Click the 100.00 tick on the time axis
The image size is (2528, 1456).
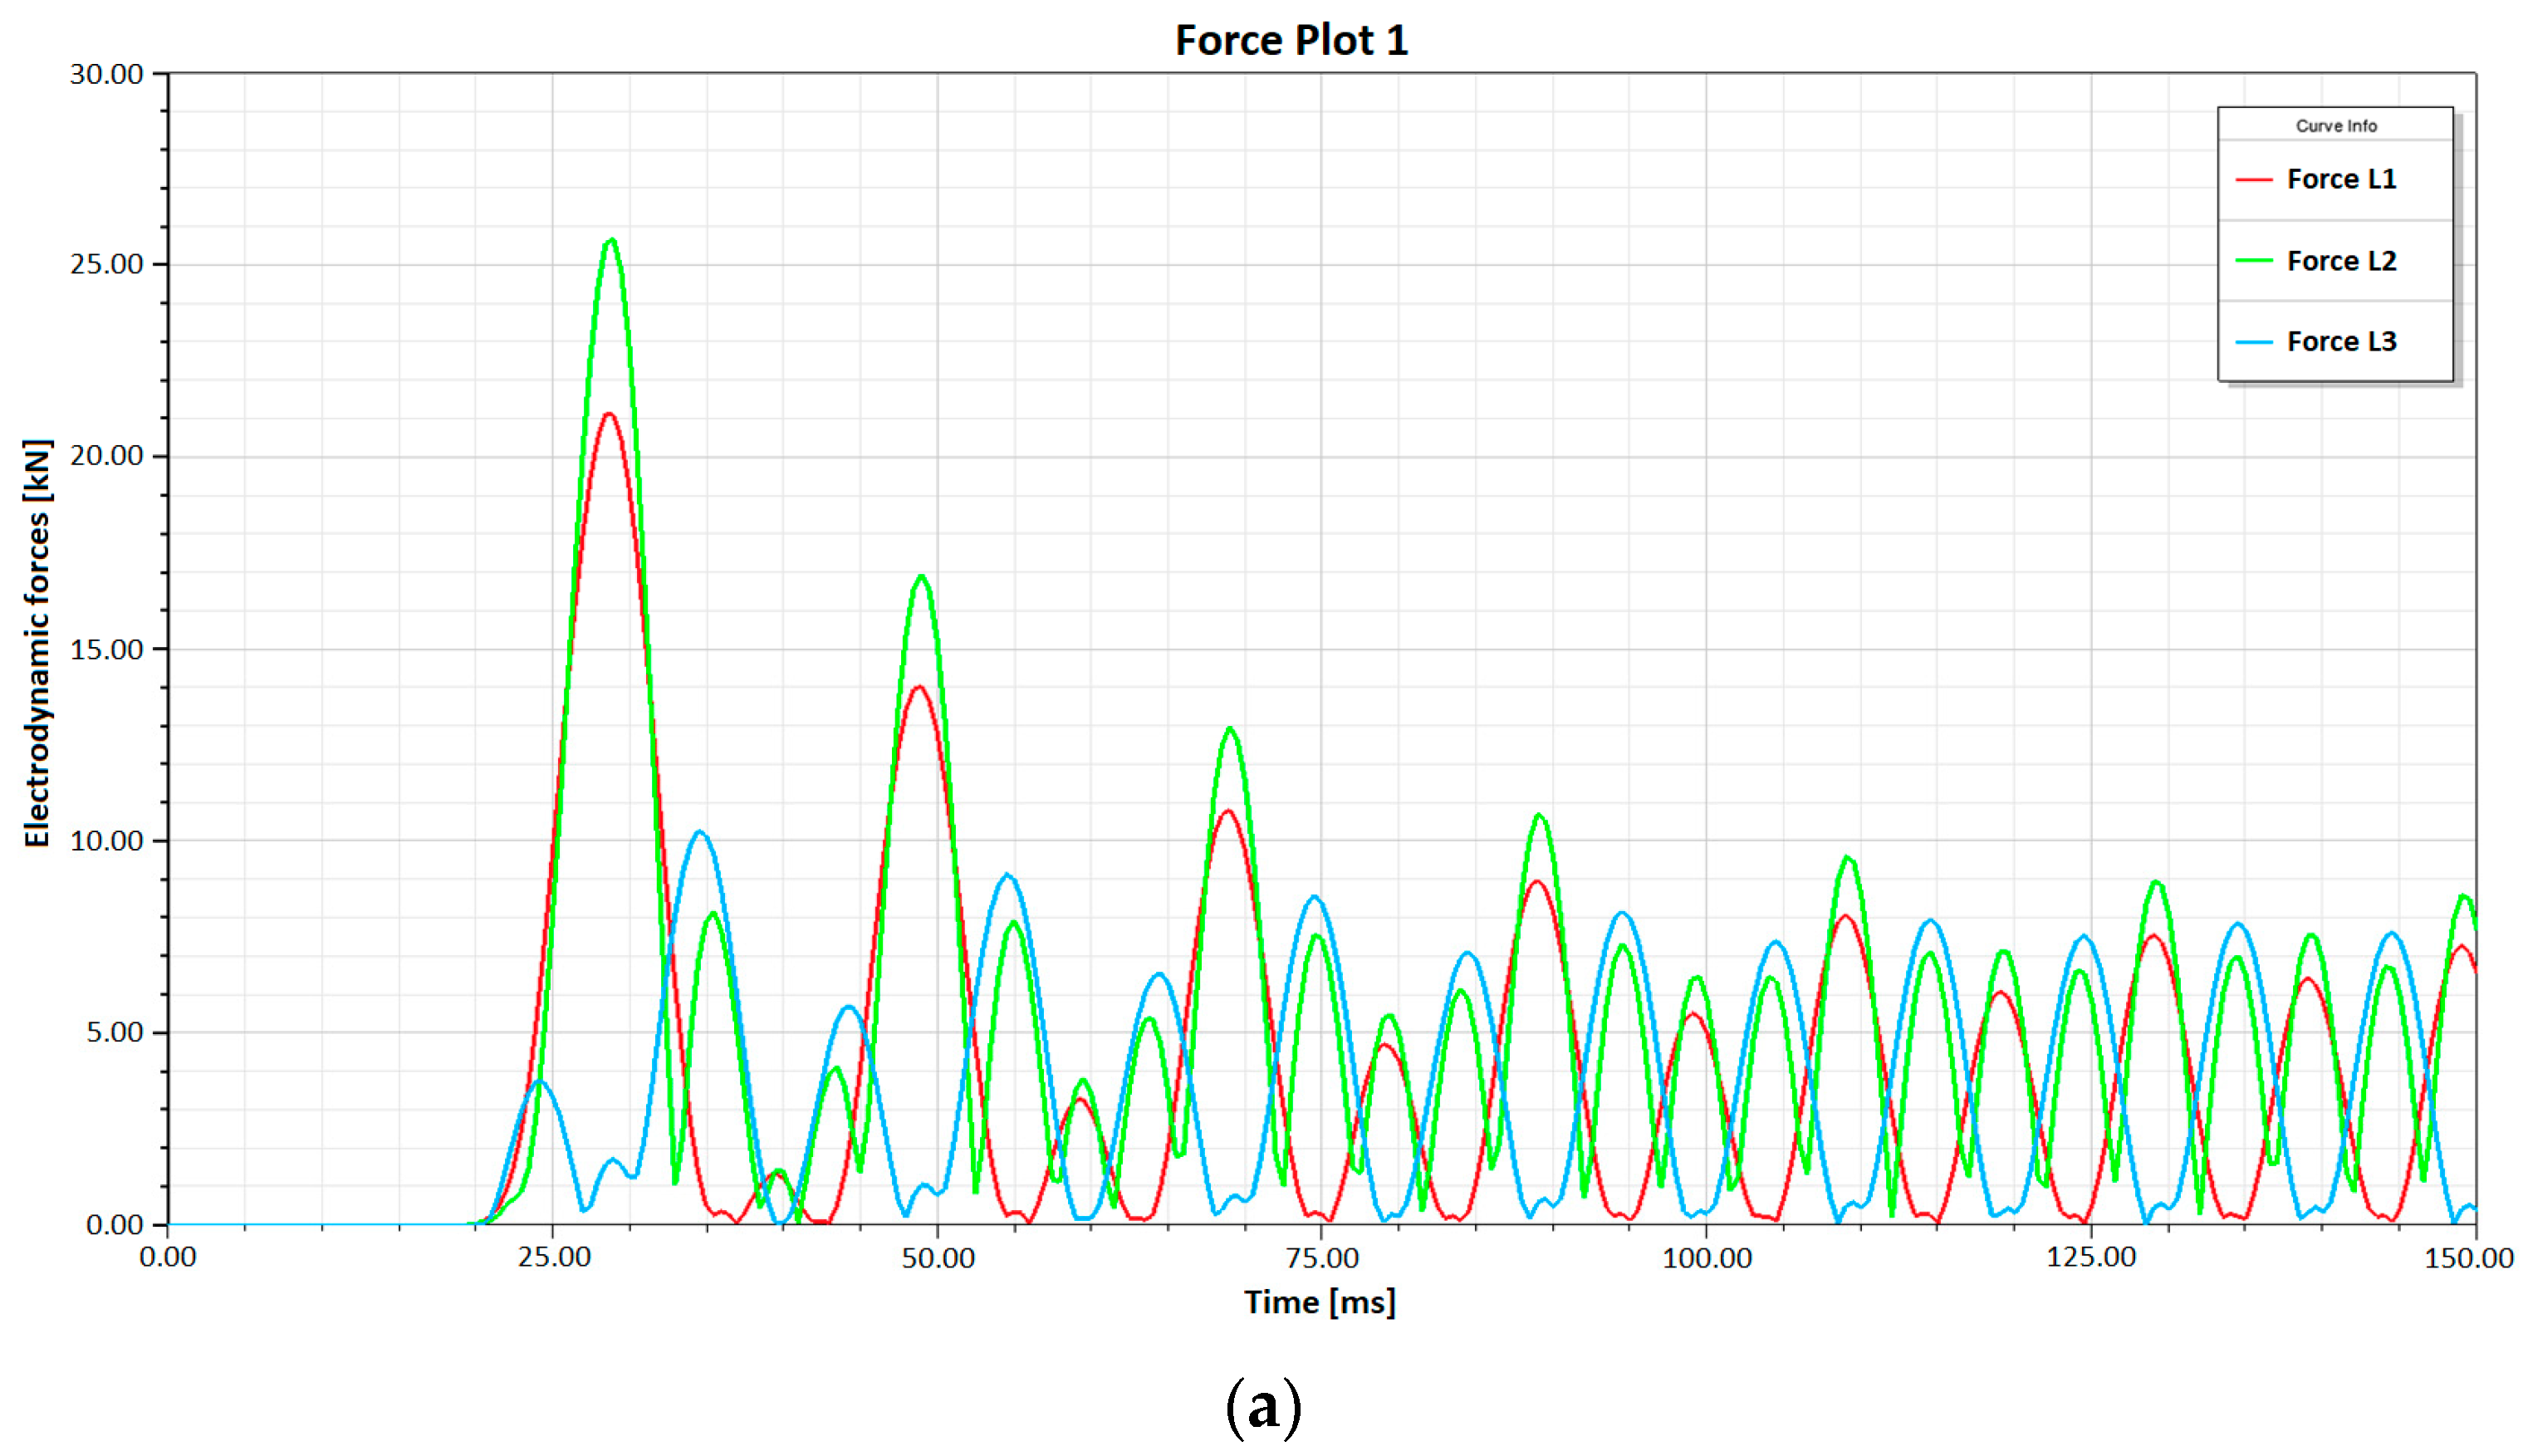(1707, 1258)
